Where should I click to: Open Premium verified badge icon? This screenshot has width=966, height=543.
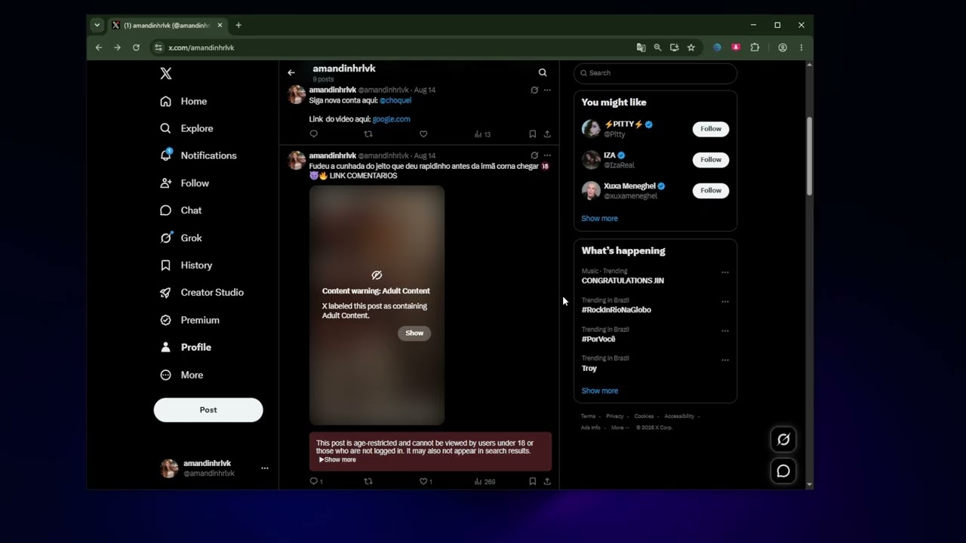[166, 320]
